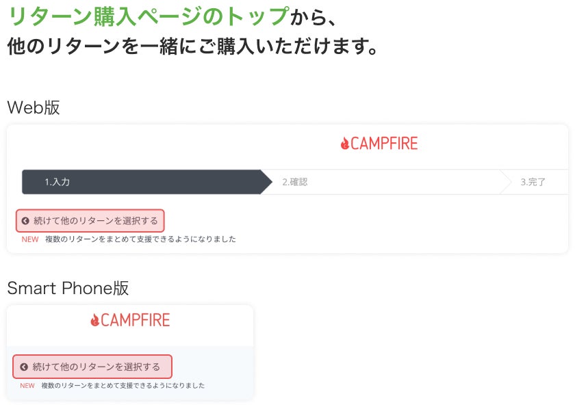Click the back arrow icon in Web版 button
The height and width of the screenshot is (407, 575).
pos(25,221)
